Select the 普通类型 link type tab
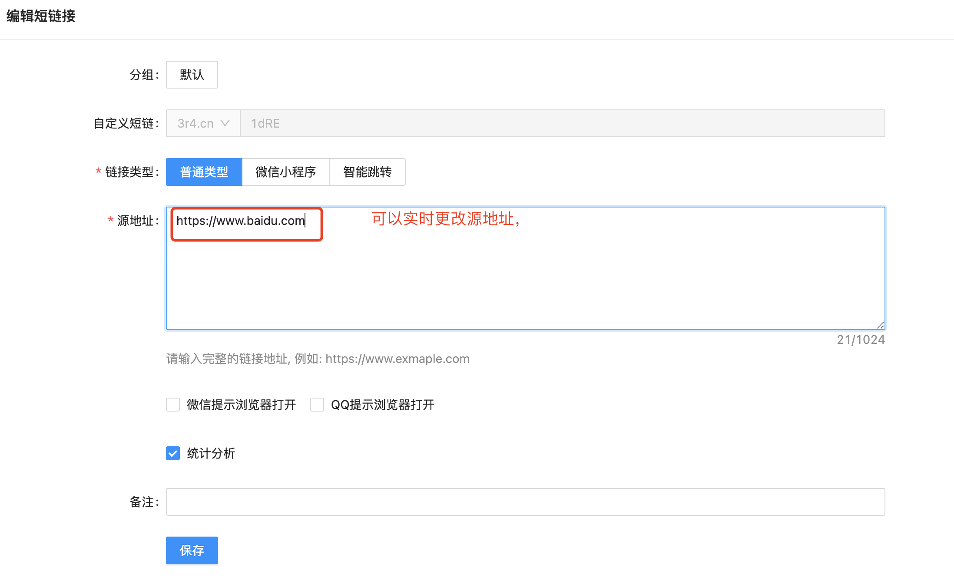 (x=204, y=172)
